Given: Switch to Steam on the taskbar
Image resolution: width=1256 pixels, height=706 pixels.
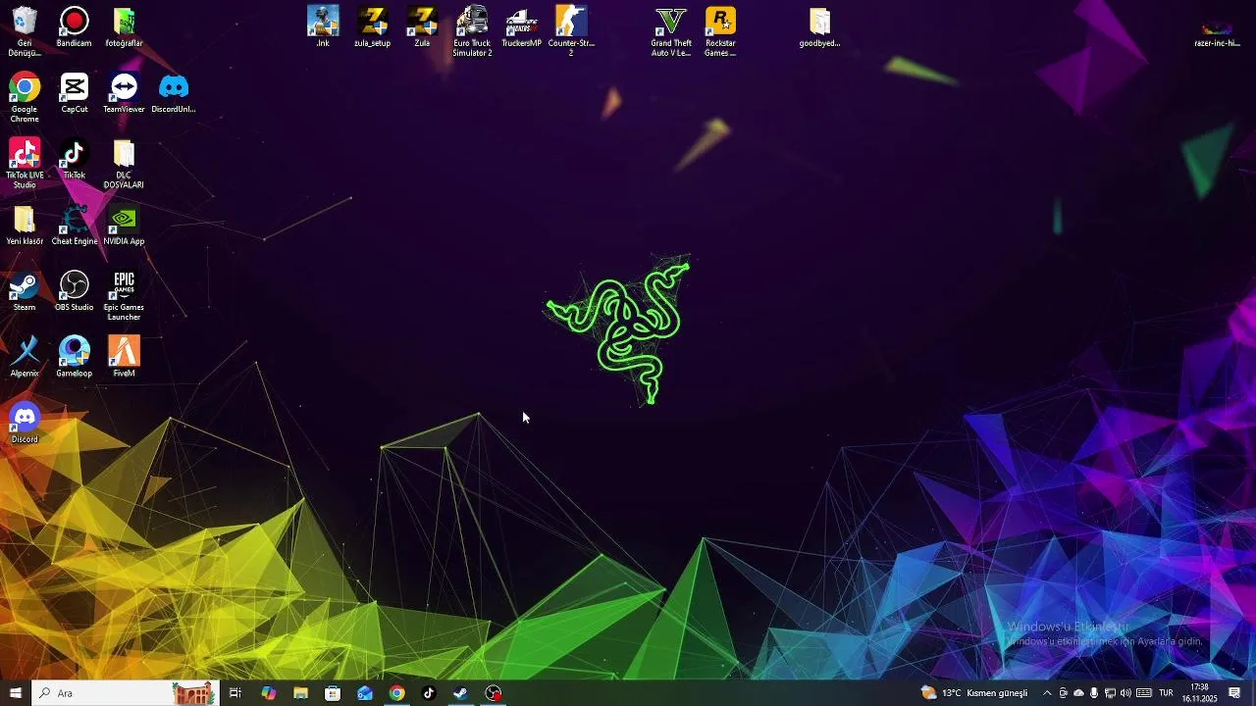Looking at the screenshot, I should [460, 693].
